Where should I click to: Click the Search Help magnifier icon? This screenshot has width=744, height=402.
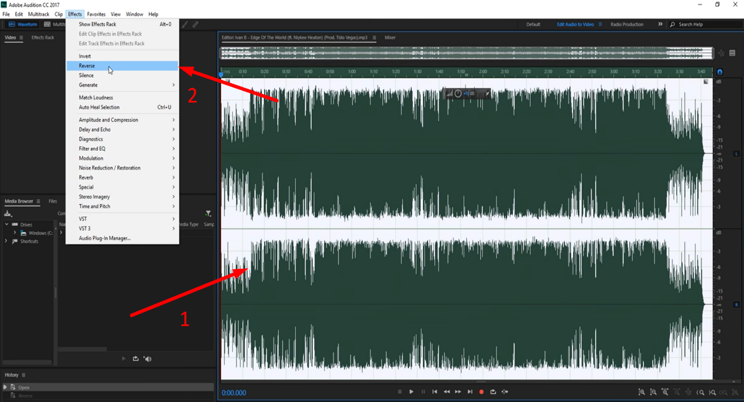click(x=673, y=24)
